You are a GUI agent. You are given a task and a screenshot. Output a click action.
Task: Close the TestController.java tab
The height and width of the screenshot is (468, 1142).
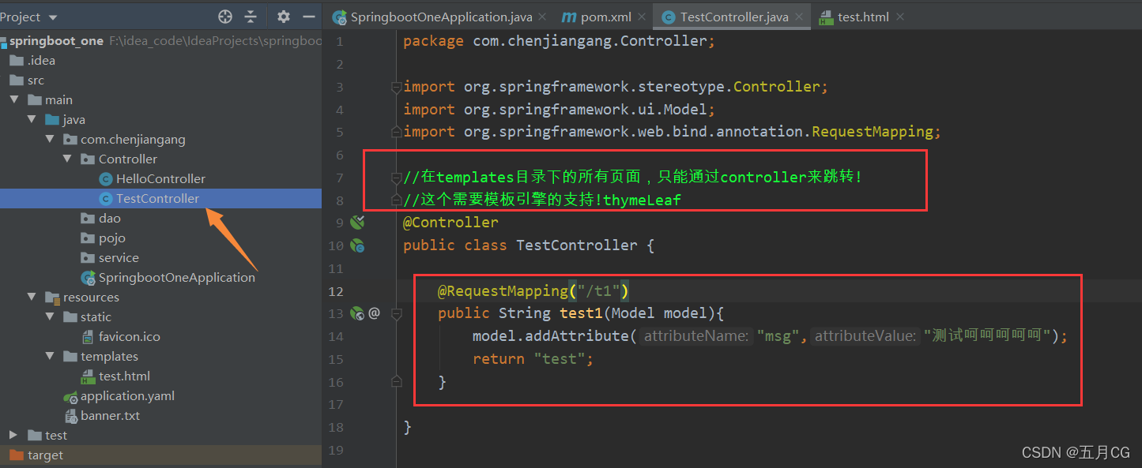tap(799, 17)
